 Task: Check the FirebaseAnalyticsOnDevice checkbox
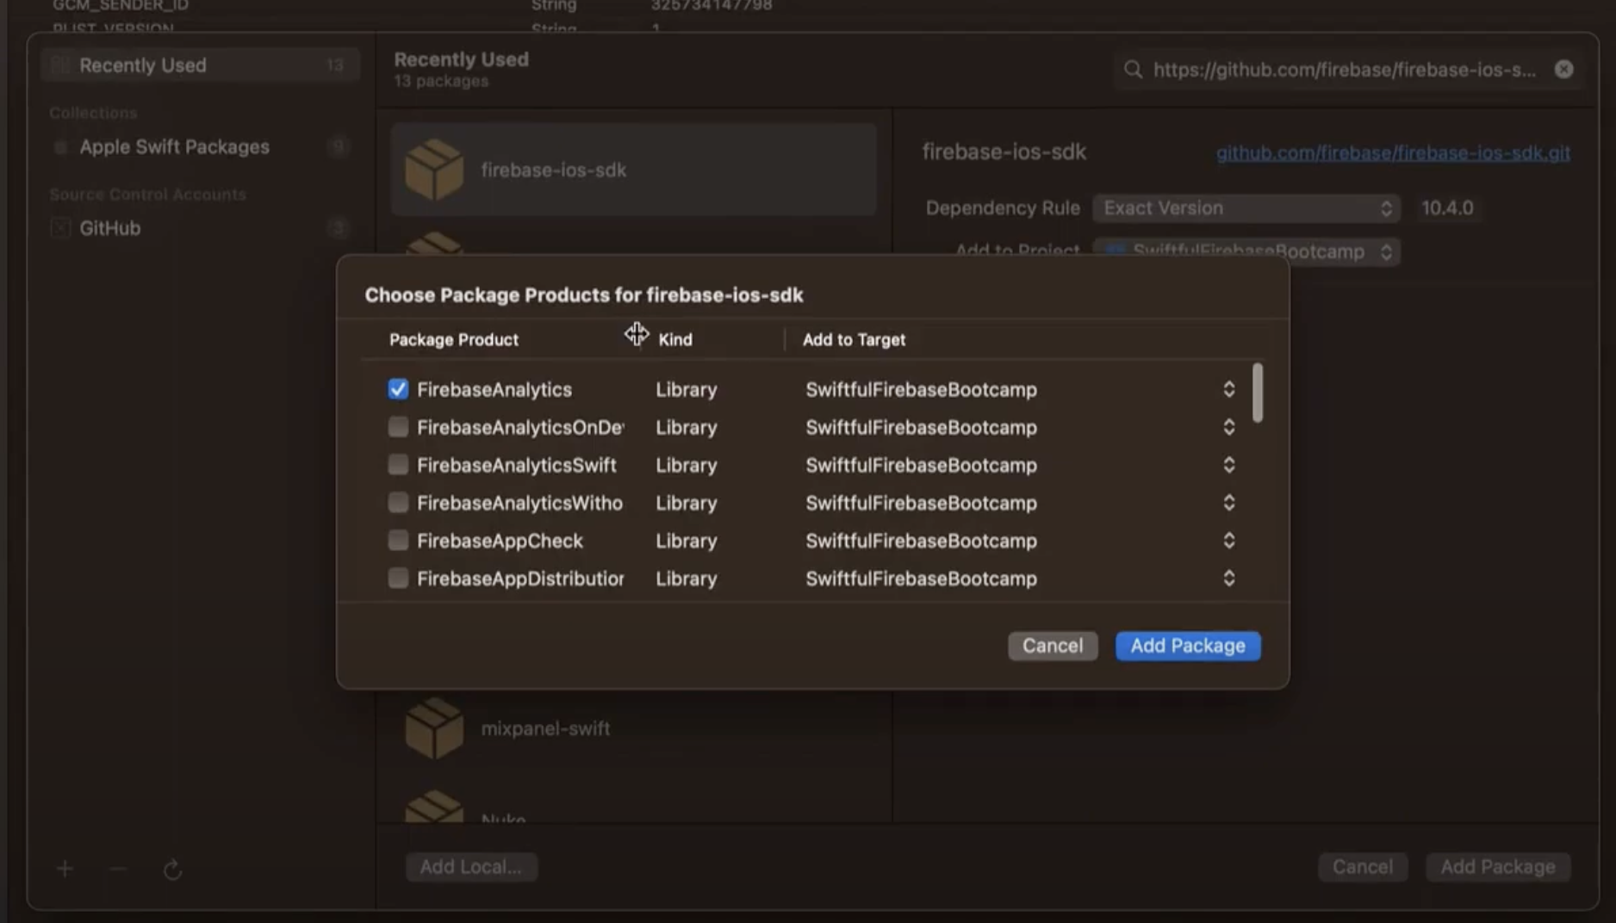click(x=398, y=427)
